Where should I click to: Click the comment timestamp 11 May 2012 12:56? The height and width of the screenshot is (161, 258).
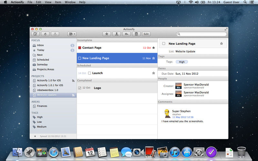click(183, 117)
